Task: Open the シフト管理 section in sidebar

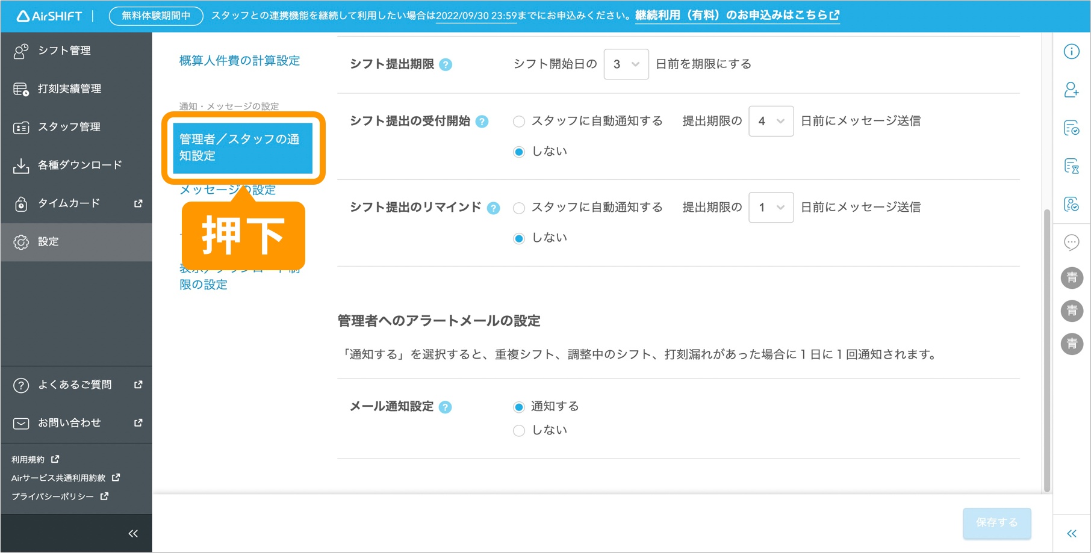Action: 64,51
